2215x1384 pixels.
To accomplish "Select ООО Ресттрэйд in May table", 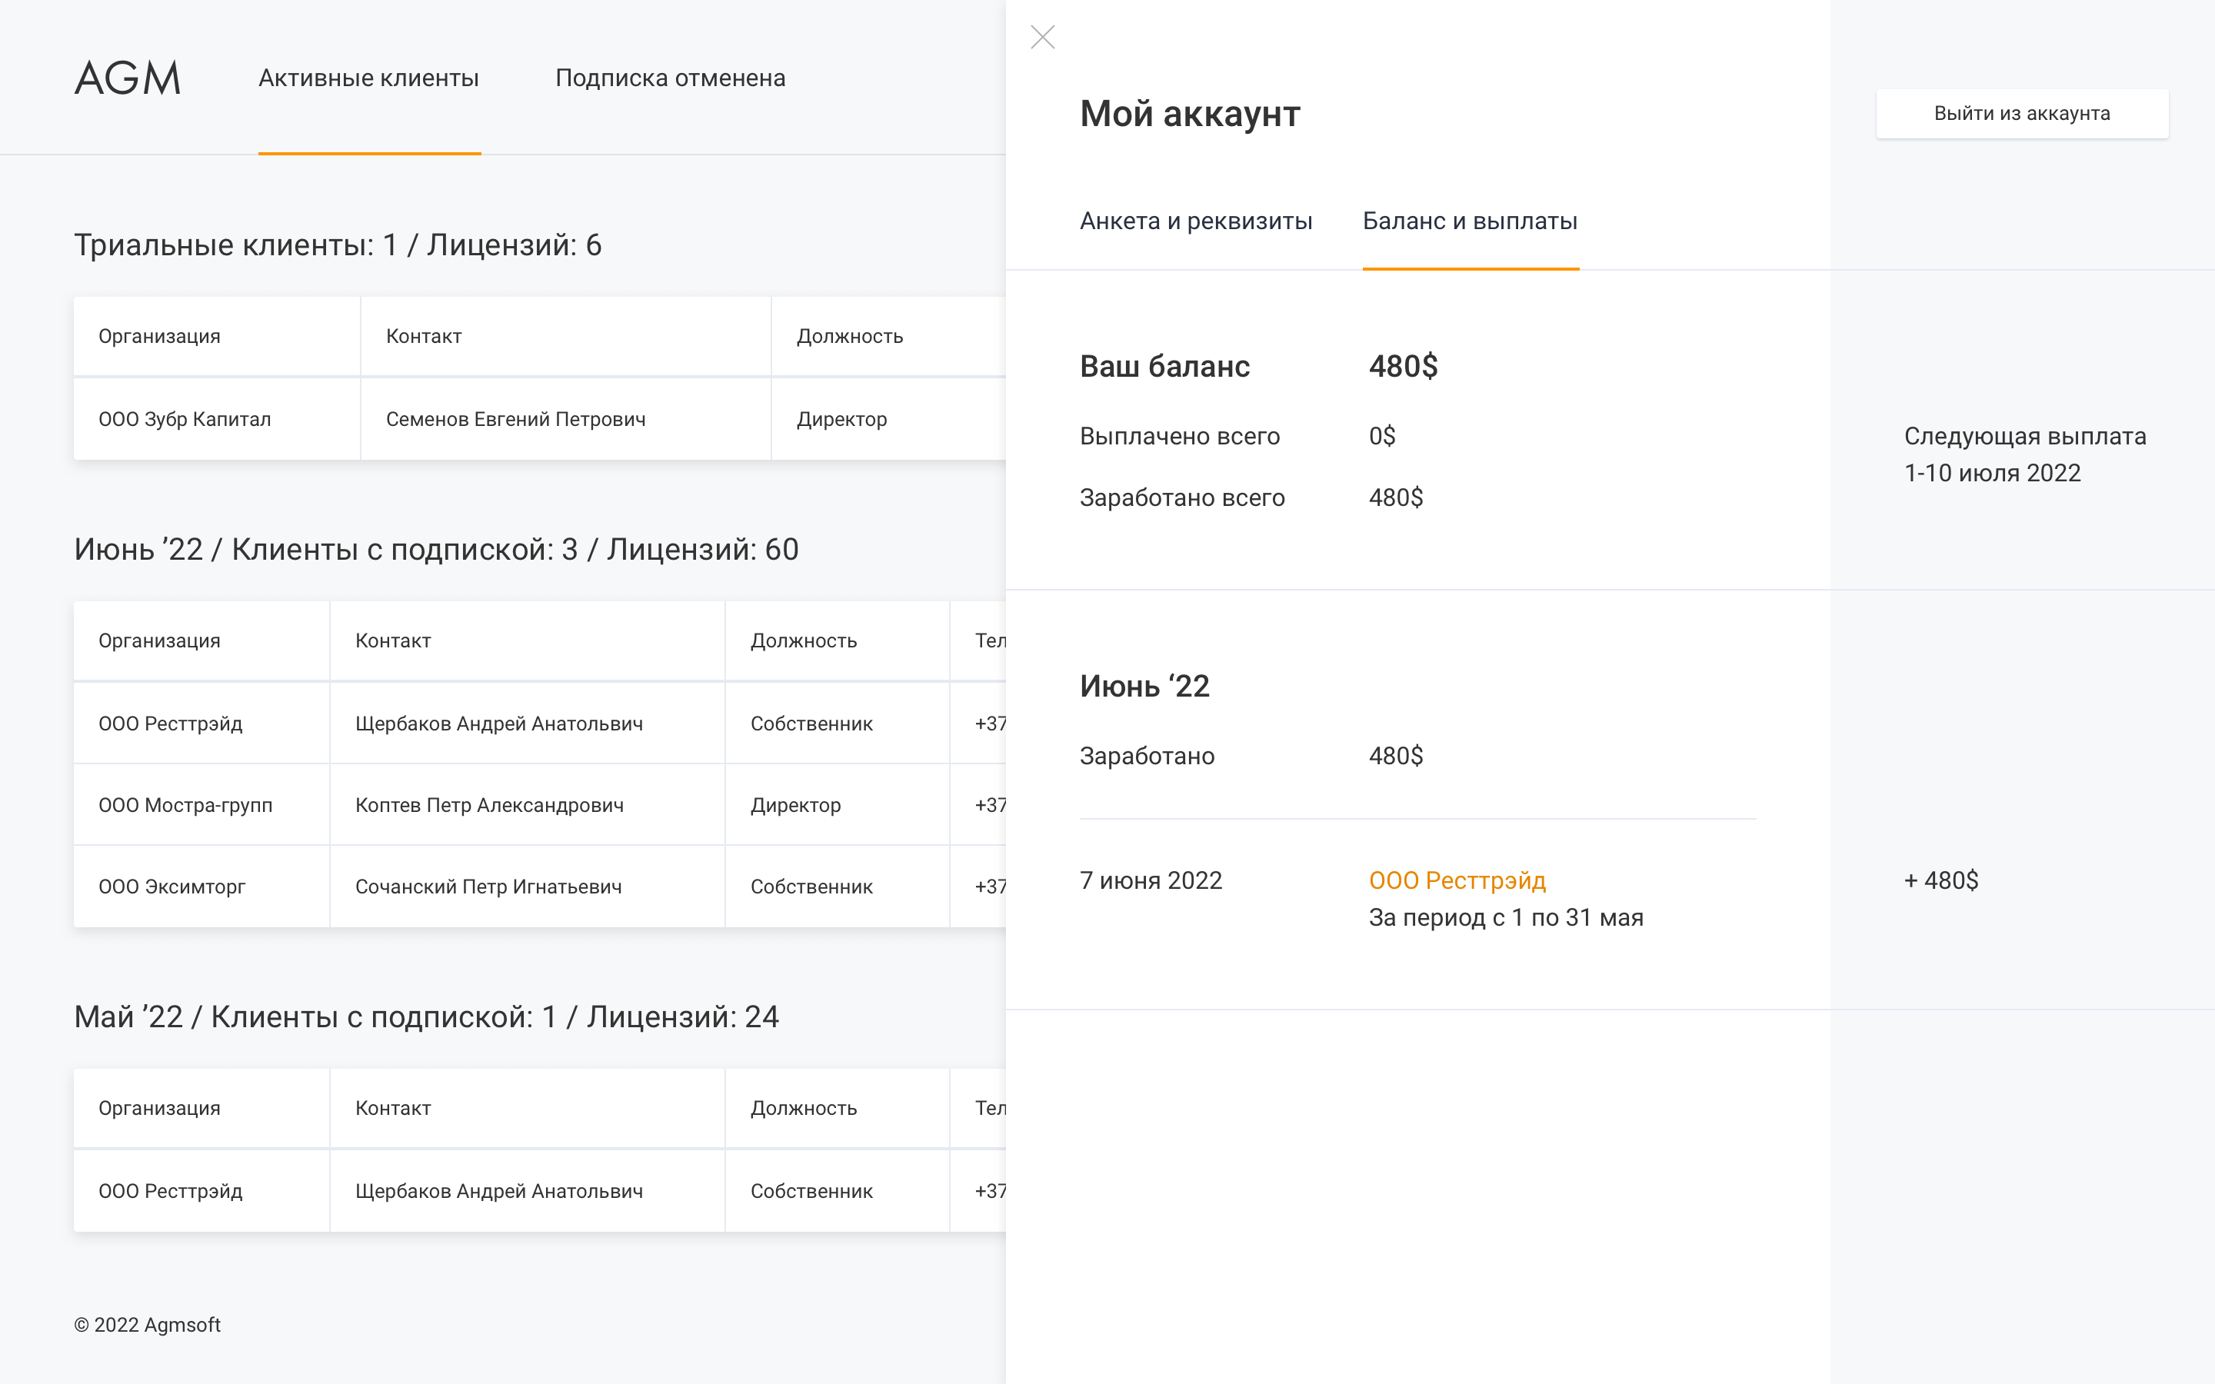I will point(170,1192).
